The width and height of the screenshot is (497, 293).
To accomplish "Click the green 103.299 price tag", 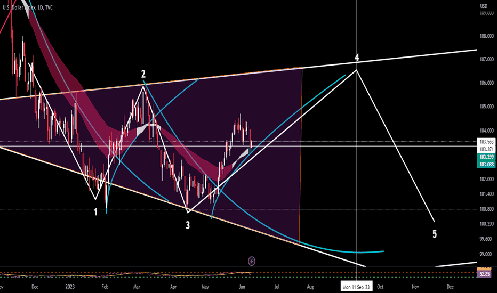I will pyautogui.click(x=486, y=157).
